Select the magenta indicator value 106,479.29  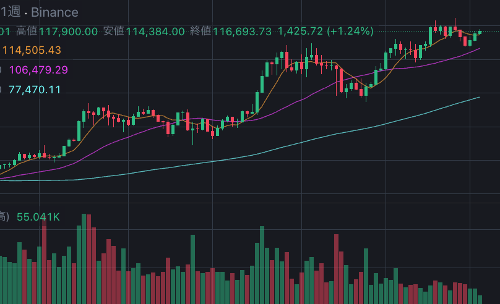(x=38, y=70)
